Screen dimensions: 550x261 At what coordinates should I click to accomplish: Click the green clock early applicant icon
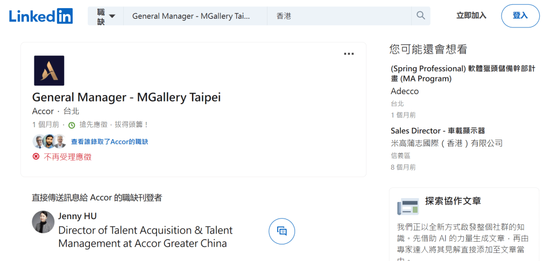[x=72, y=125]
